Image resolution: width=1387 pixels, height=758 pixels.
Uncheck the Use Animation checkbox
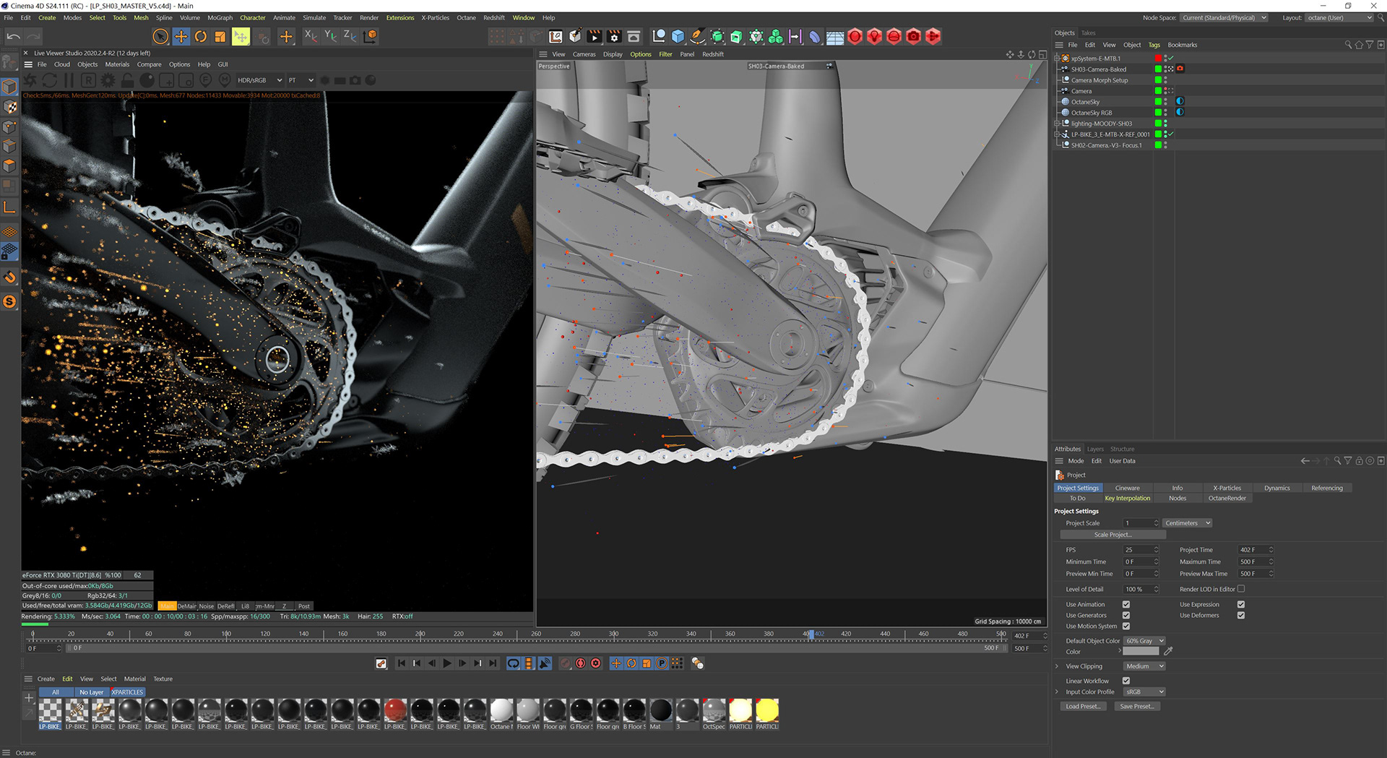coord(1125,604)
